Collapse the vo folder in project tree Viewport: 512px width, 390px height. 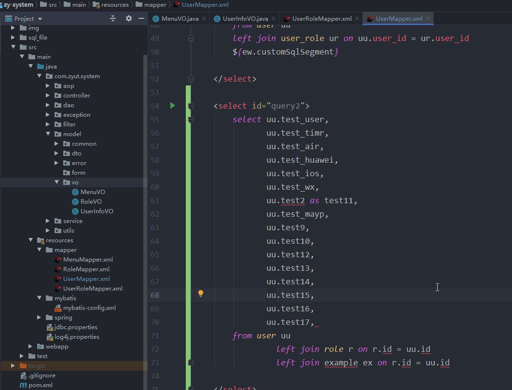[56, 182]
